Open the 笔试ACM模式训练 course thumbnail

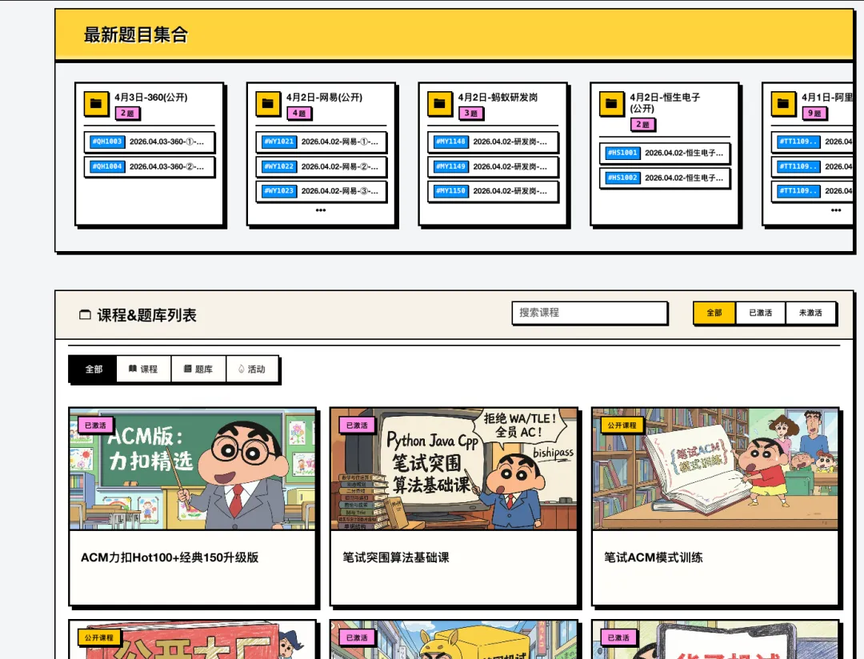(715, 469)
